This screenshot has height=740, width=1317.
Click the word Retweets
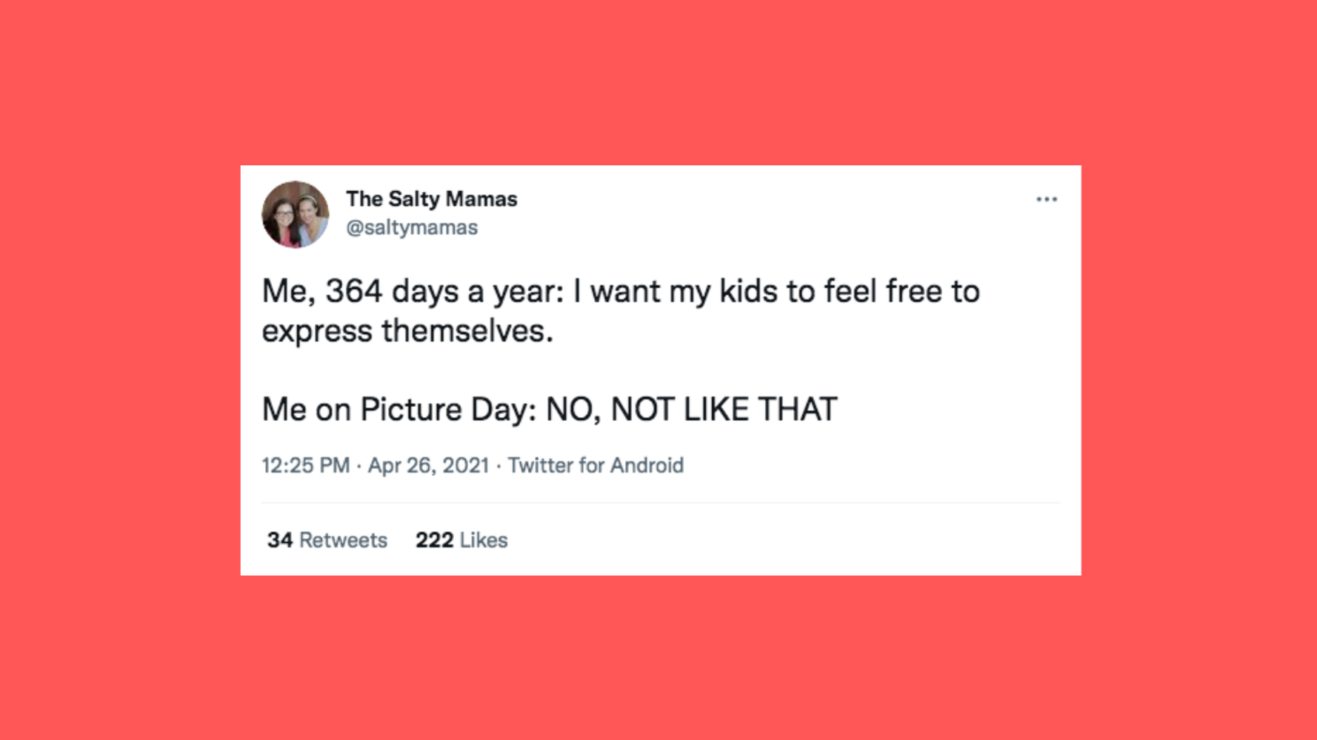coord(343,540)
